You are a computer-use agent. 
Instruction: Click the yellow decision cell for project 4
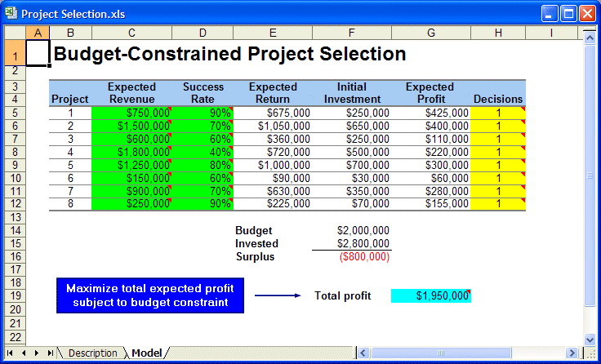point(498,152)
